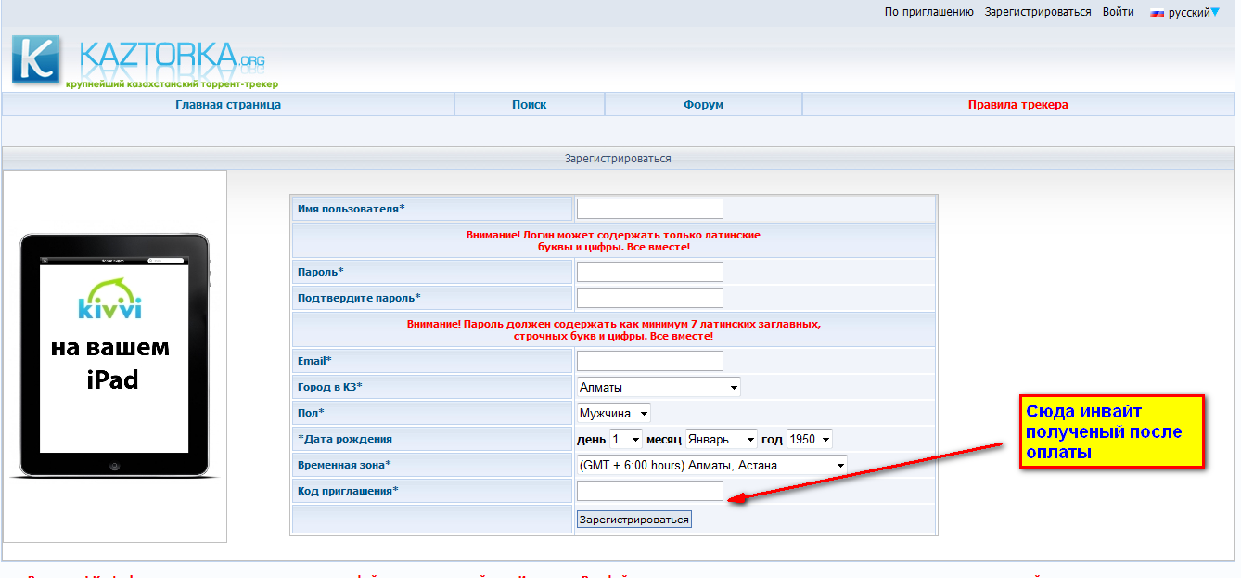Click the Войти login link
The image size is (1241, 578).
click(x=1118, y=12)
